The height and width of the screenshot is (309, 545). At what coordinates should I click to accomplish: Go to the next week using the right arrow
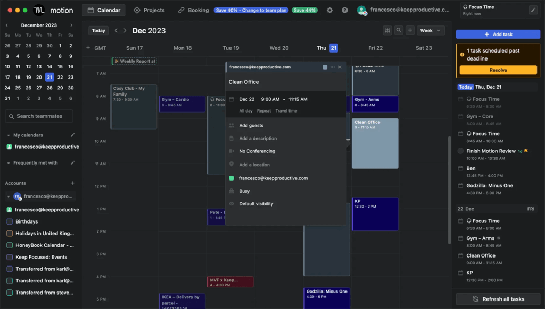tap(125, 31)
